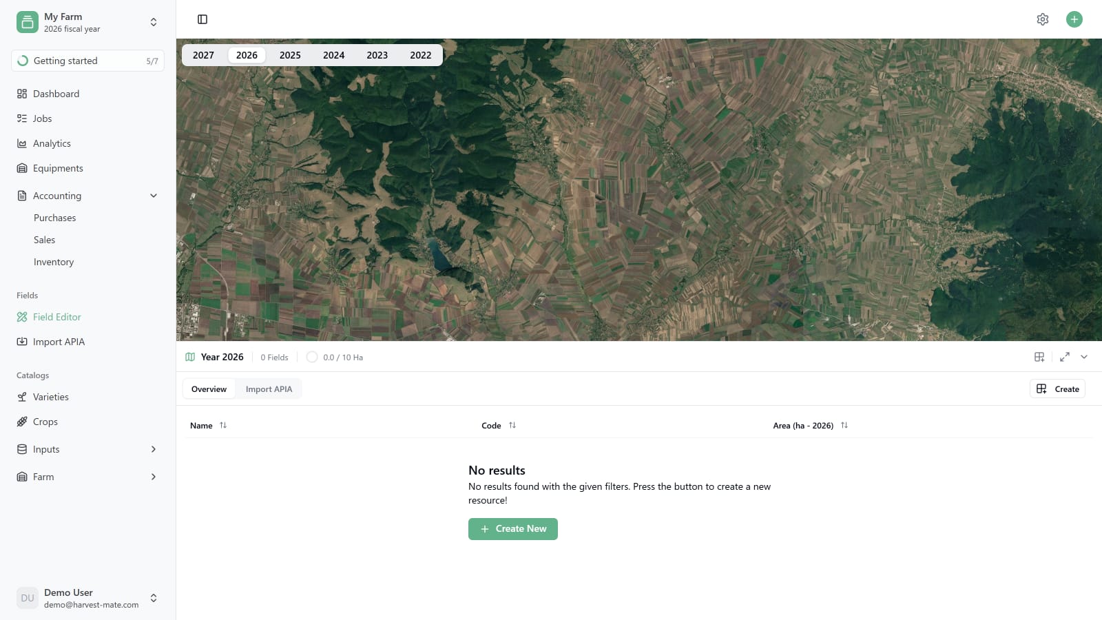The height and width of the screenshot is (620, 1102).
Task: Select the 2027 year tab
Action: click(203, 55)
